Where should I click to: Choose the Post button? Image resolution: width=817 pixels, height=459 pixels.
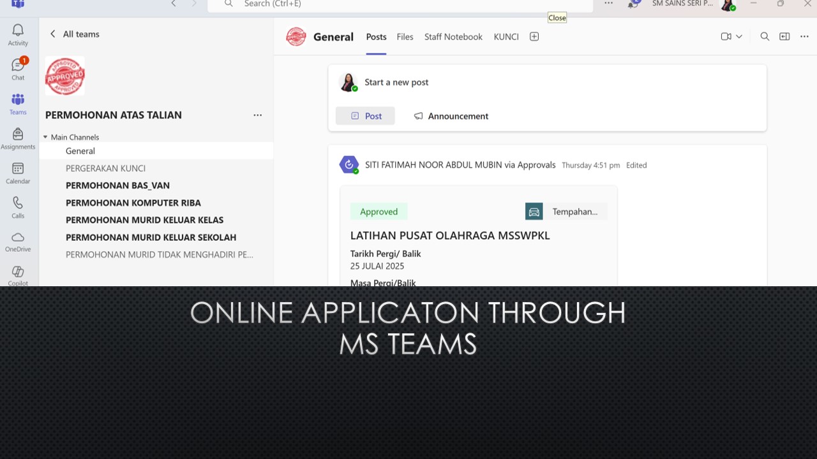(x=365, y=116)
